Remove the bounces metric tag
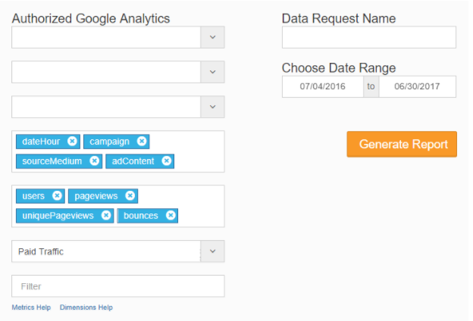The height and width of the screenshot is (321, 473). point(171,216)
